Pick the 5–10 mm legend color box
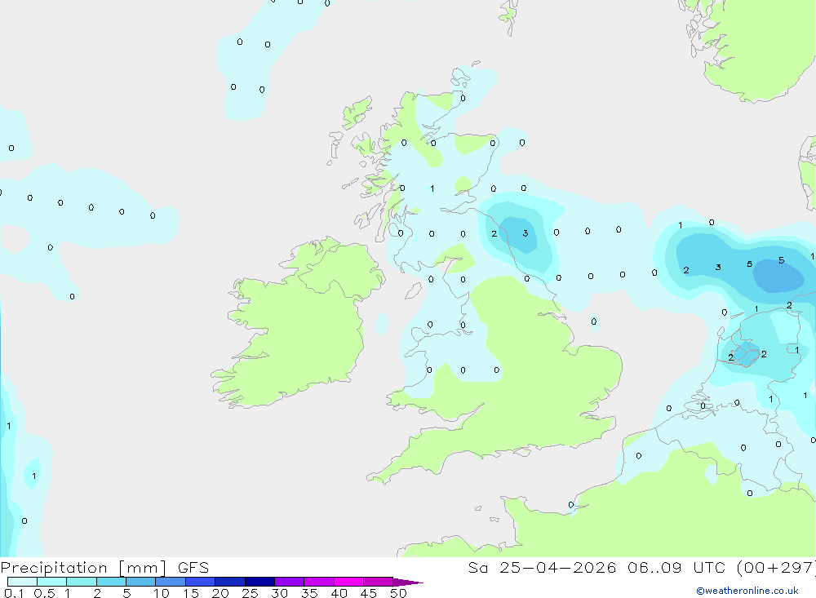 tap(141, 582)
